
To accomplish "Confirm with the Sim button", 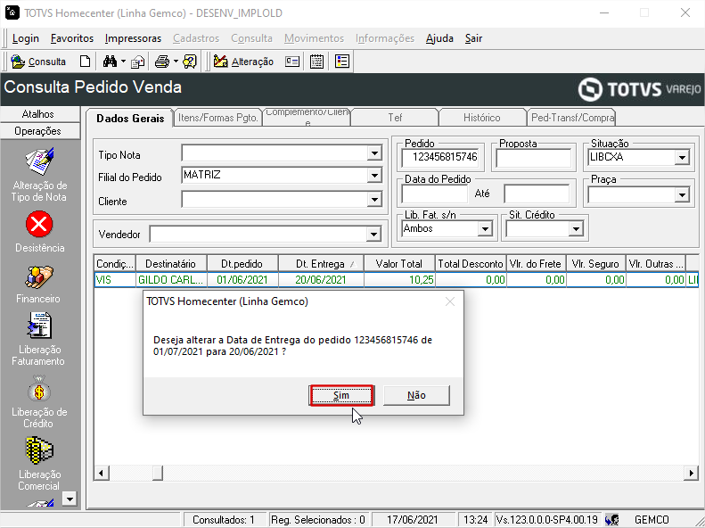I will (x=341, y=395).
